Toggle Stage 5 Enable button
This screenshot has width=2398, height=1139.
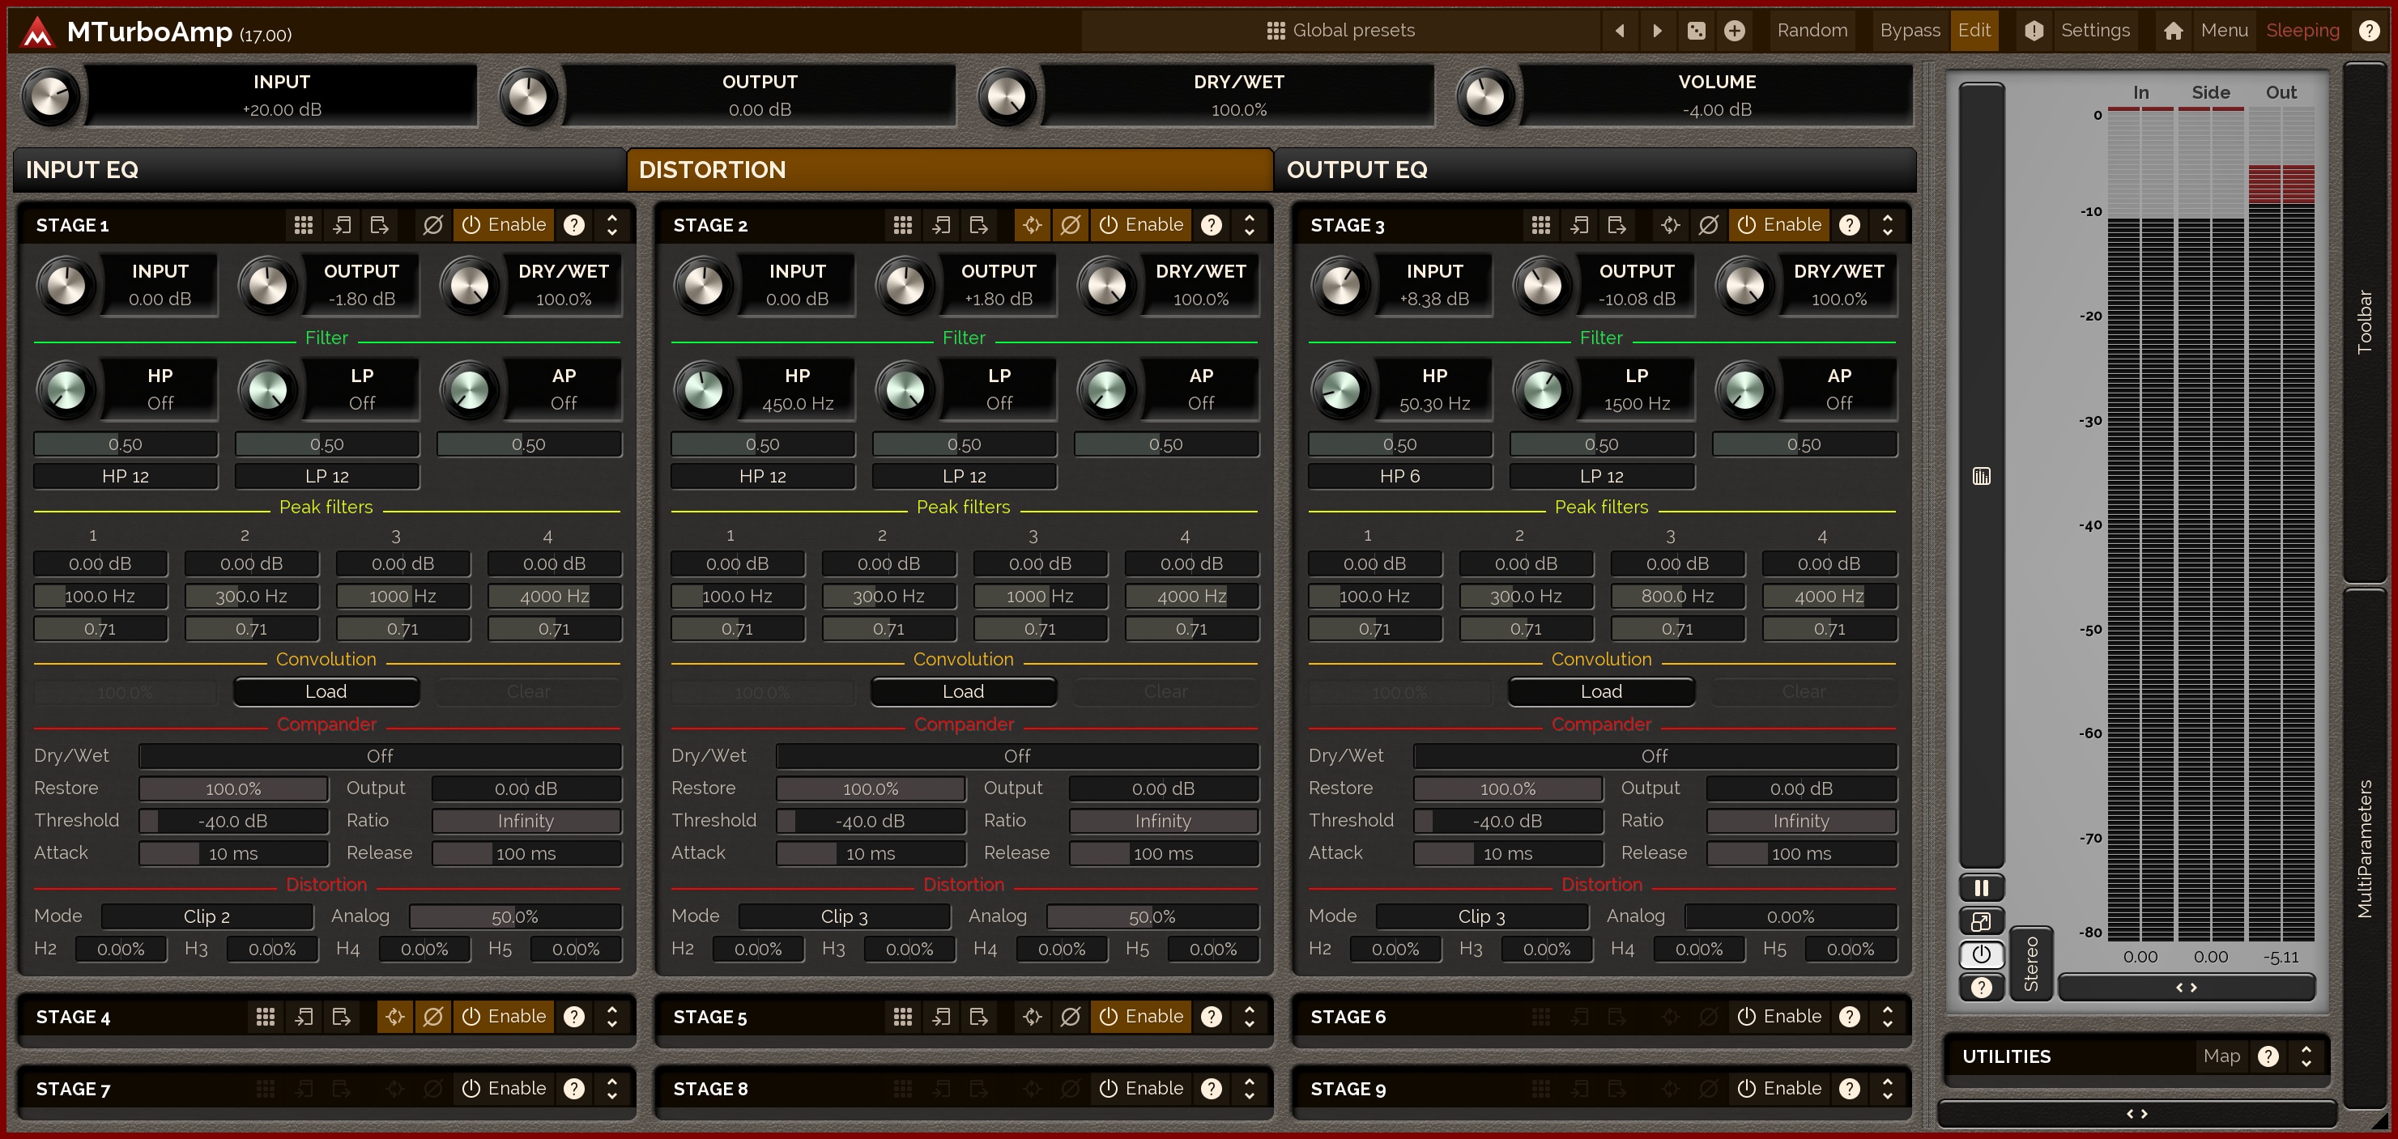[x=1140, y=1016]
